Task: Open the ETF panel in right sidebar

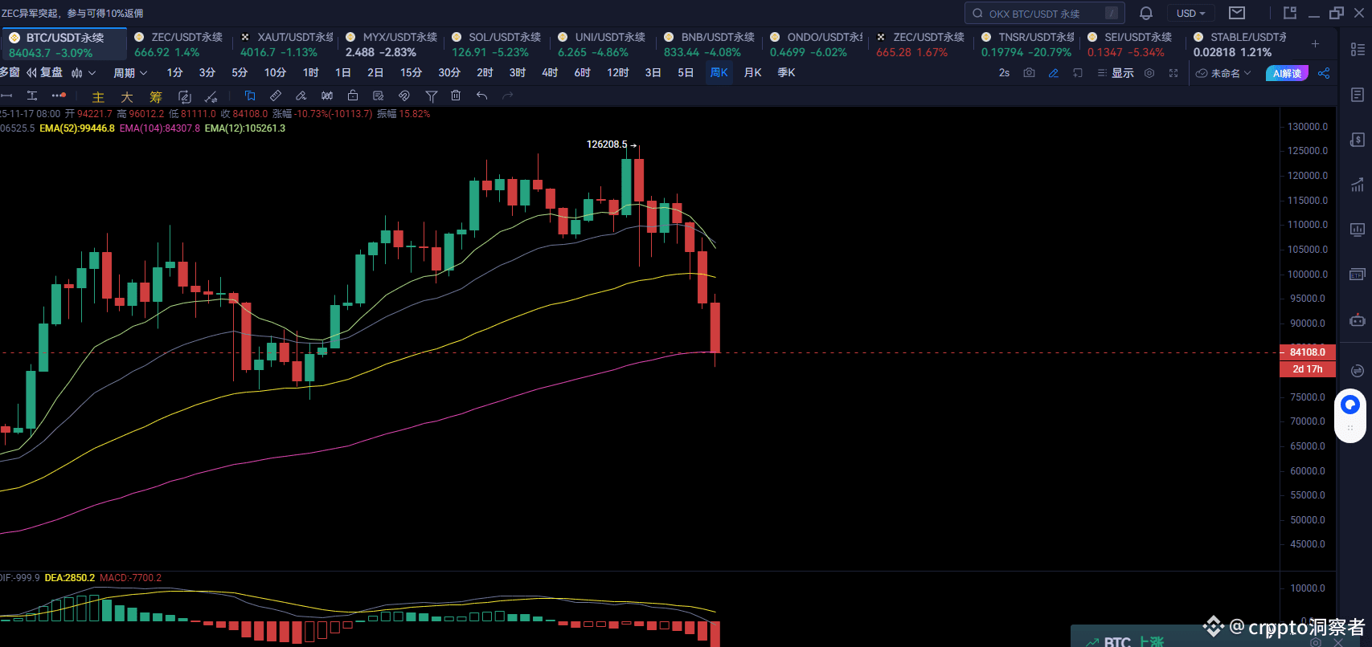Action: [1358, 275]
